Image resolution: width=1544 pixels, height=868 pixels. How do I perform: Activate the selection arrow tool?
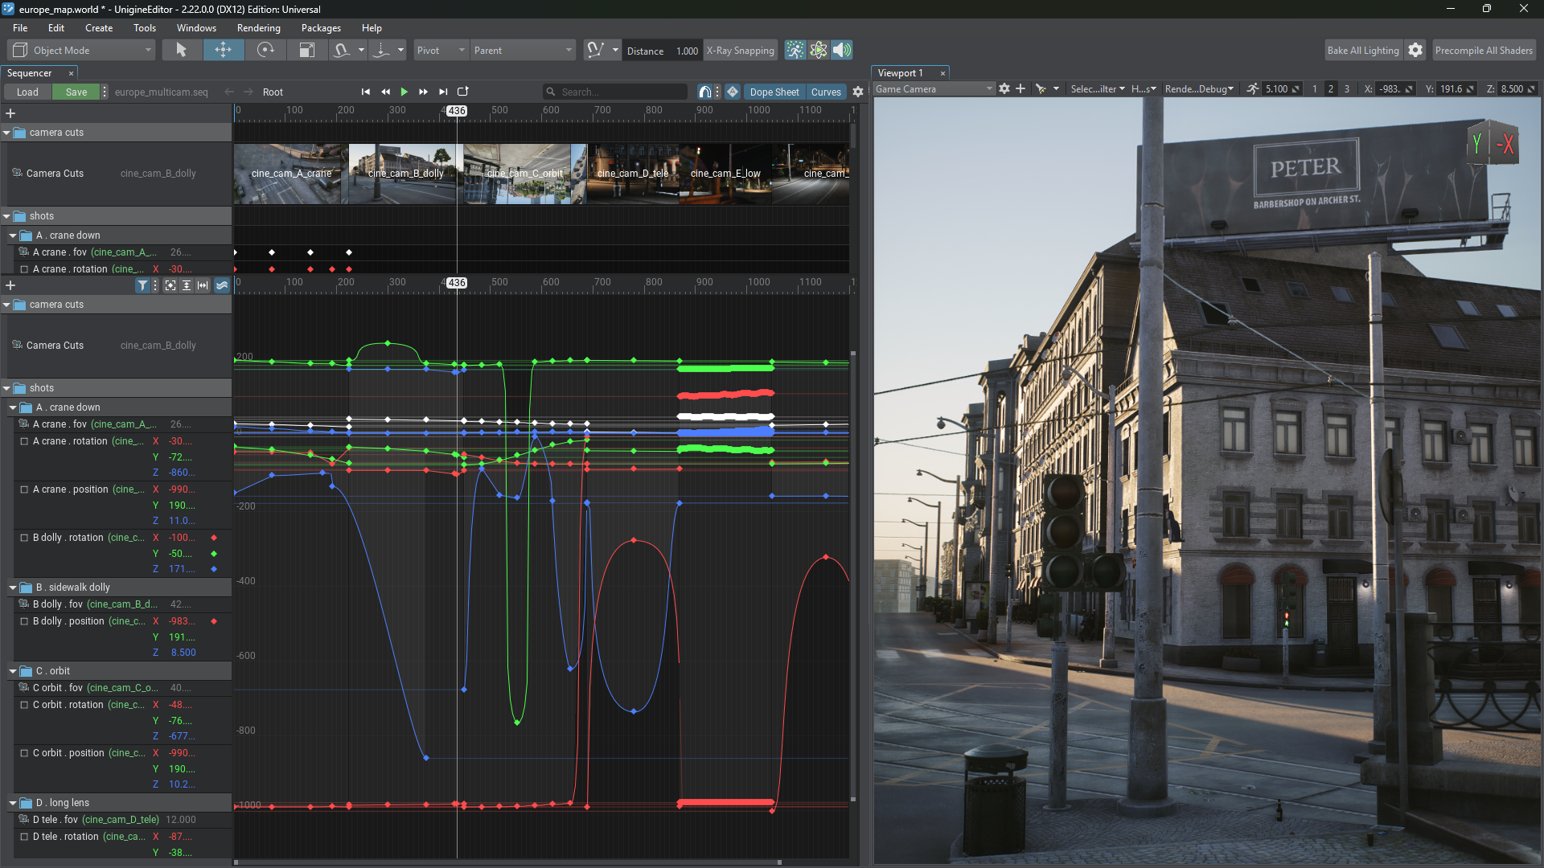pos(181,50)
